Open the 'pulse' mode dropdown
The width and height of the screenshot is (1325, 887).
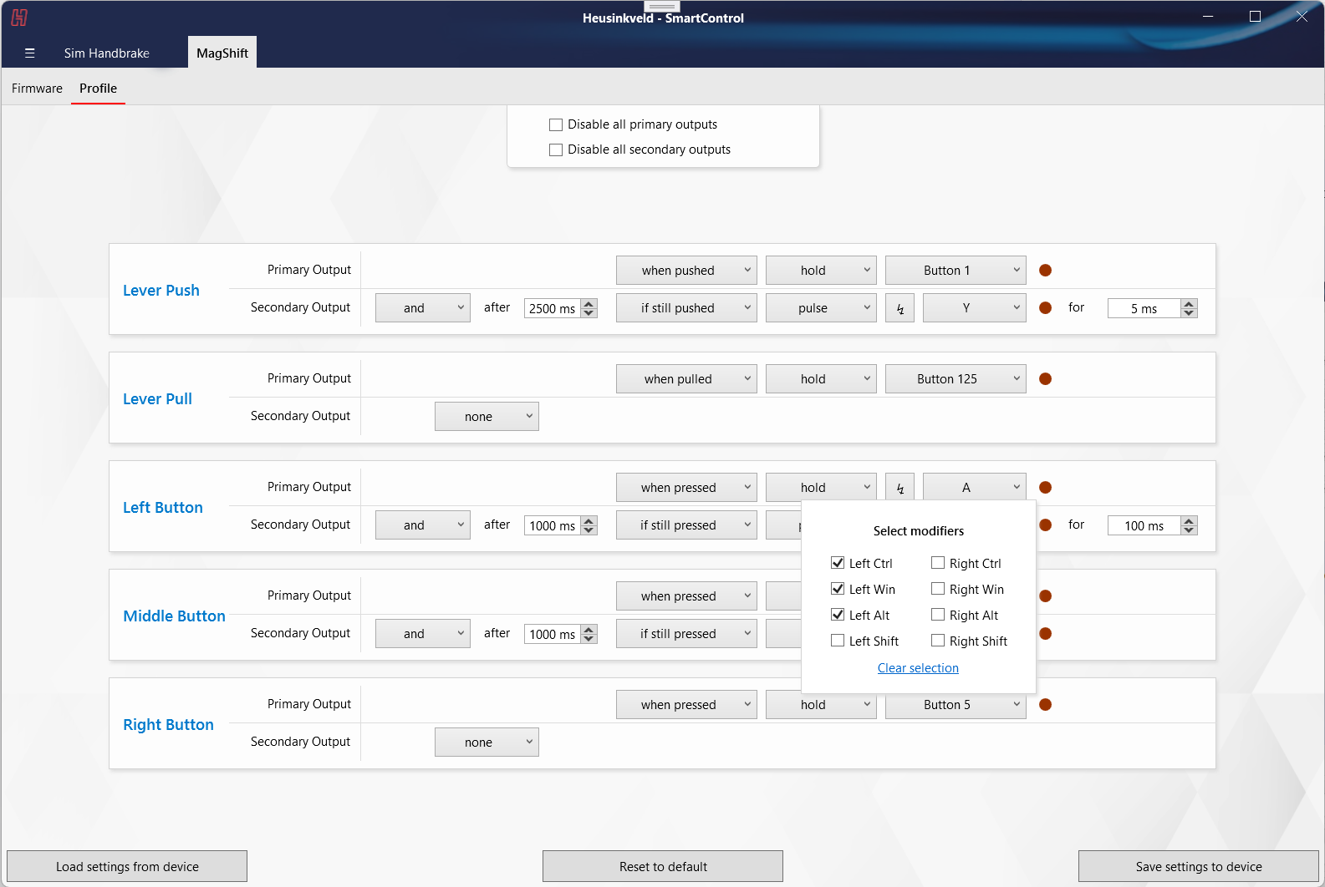[821, 308]
